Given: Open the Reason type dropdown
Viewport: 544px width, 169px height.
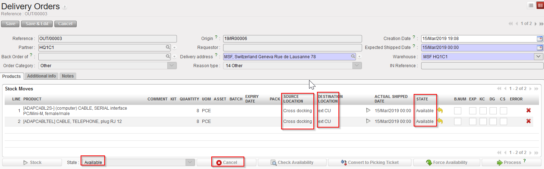Looking at the screenshot, I should point(357,66).
